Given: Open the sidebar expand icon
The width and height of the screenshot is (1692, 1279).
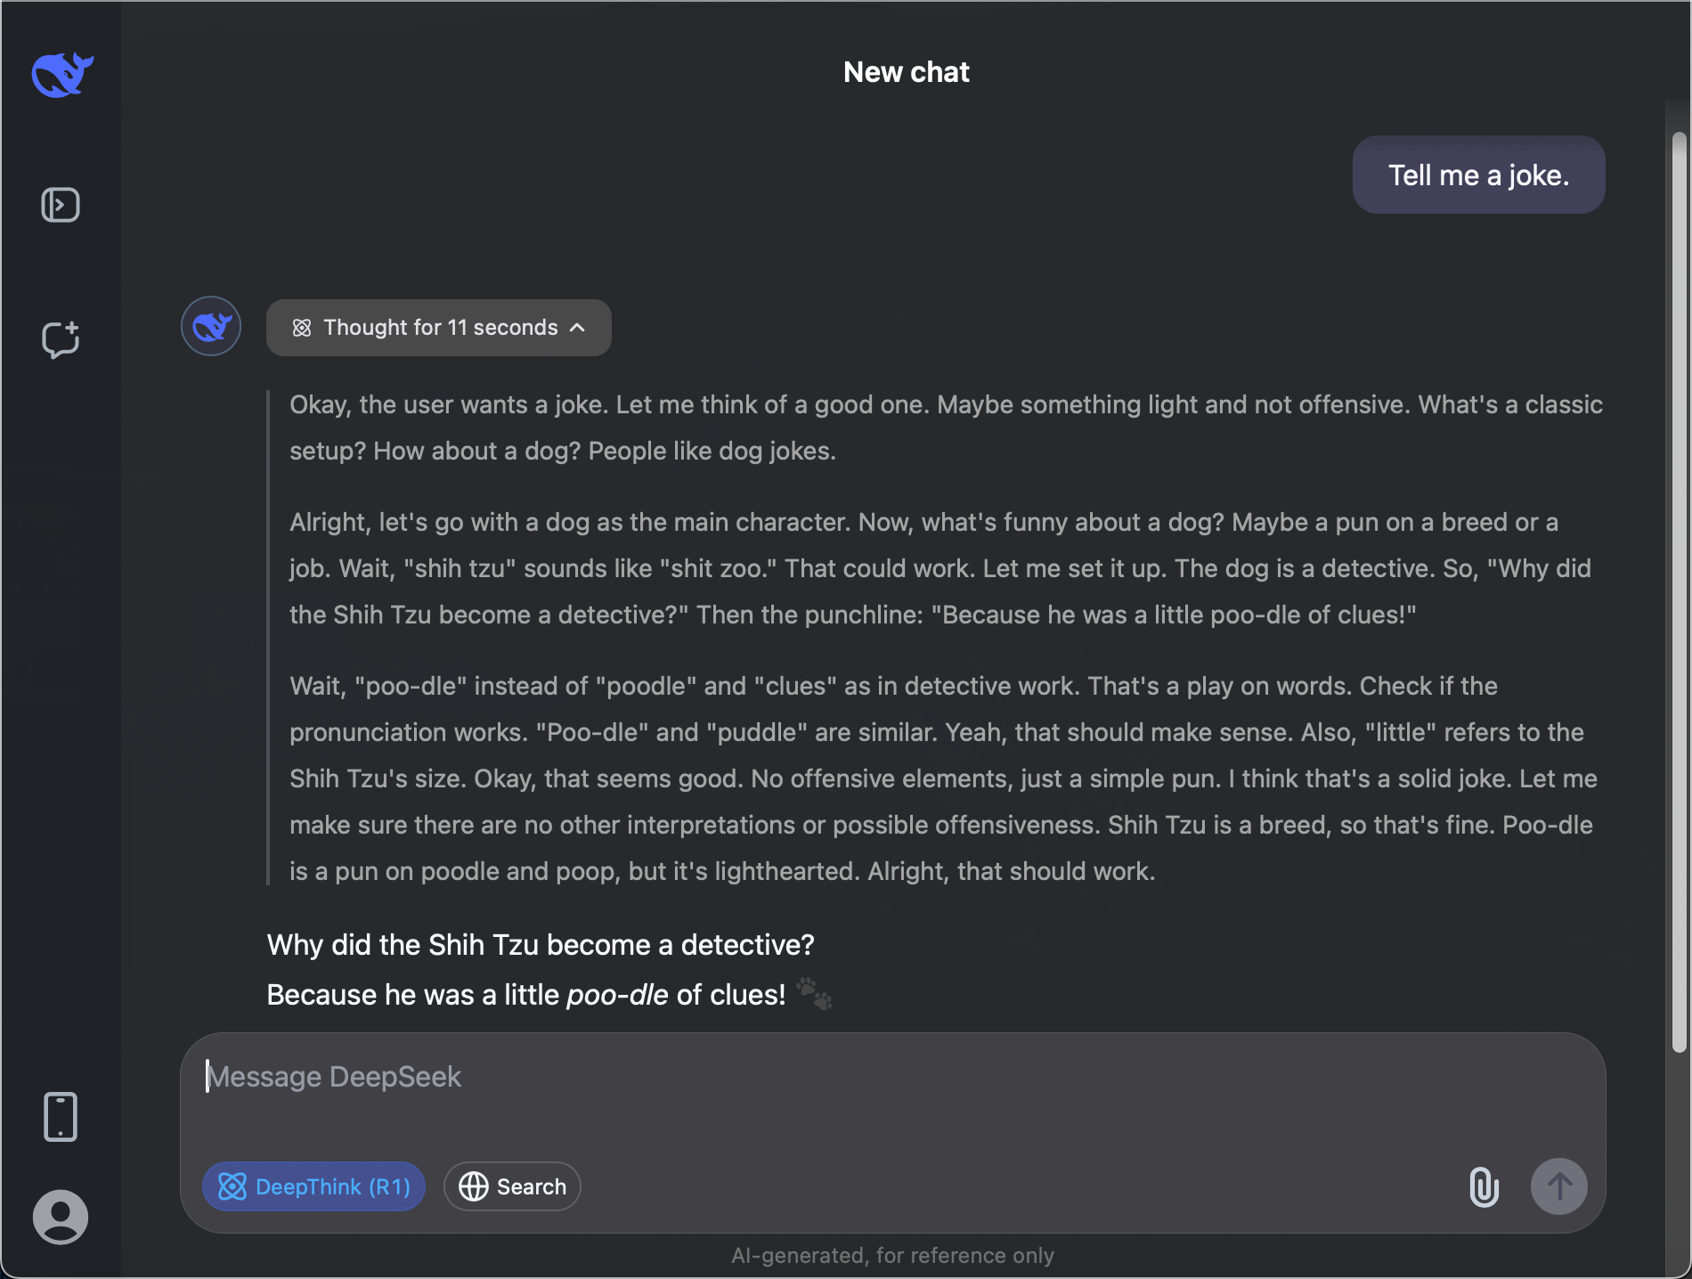Looking at the screenshot, I should 60,204.
